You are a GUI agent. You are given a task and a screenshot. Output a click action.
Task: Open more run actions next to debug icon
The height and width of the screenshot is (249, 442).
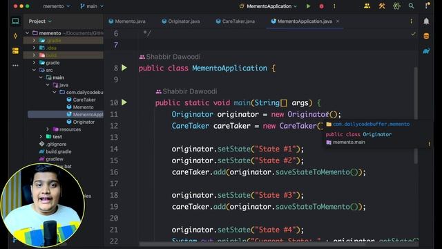(334, 6)
